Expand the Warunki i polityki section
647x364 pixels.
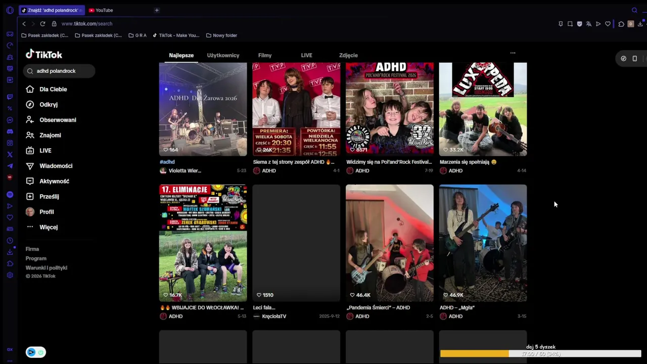click(x=47, y=268)
